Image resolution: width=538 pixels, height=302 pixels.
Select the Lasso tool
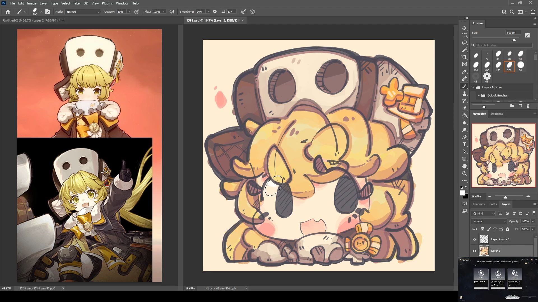(464, 43)
